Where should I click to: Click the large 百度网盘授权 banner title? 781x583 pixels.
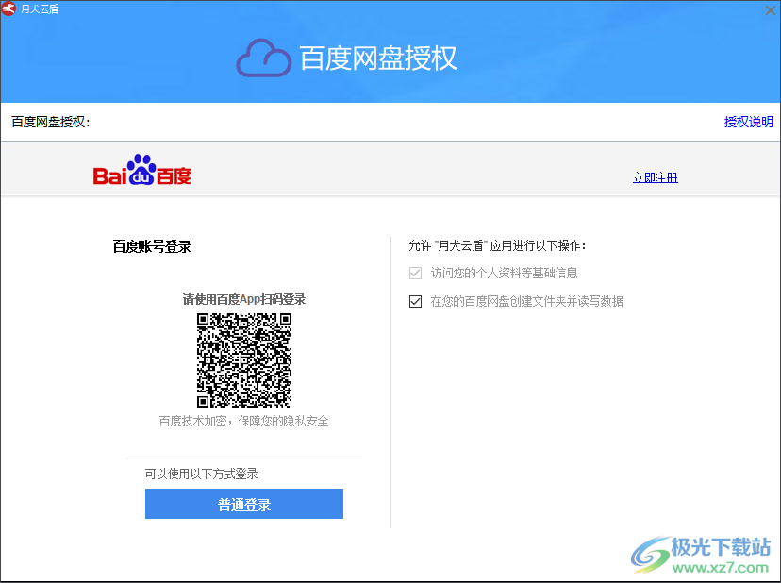(378, 58)
